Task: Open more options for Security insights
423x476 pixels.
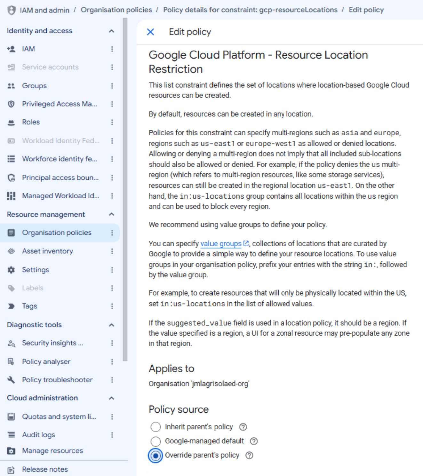Action: (x=112, y=343)
